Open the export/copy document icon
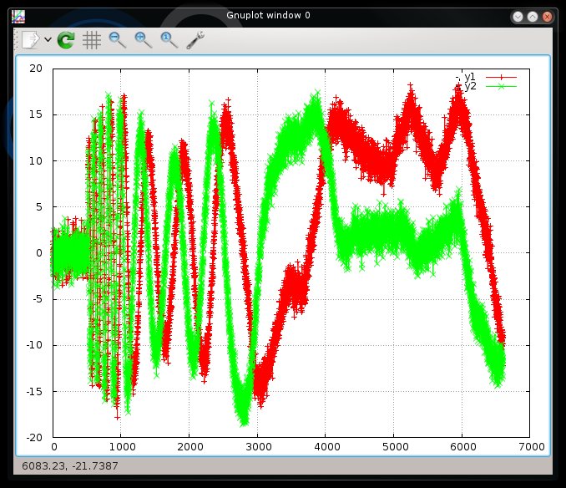This screenshot has height=488, width=566. tap(30, 39)
